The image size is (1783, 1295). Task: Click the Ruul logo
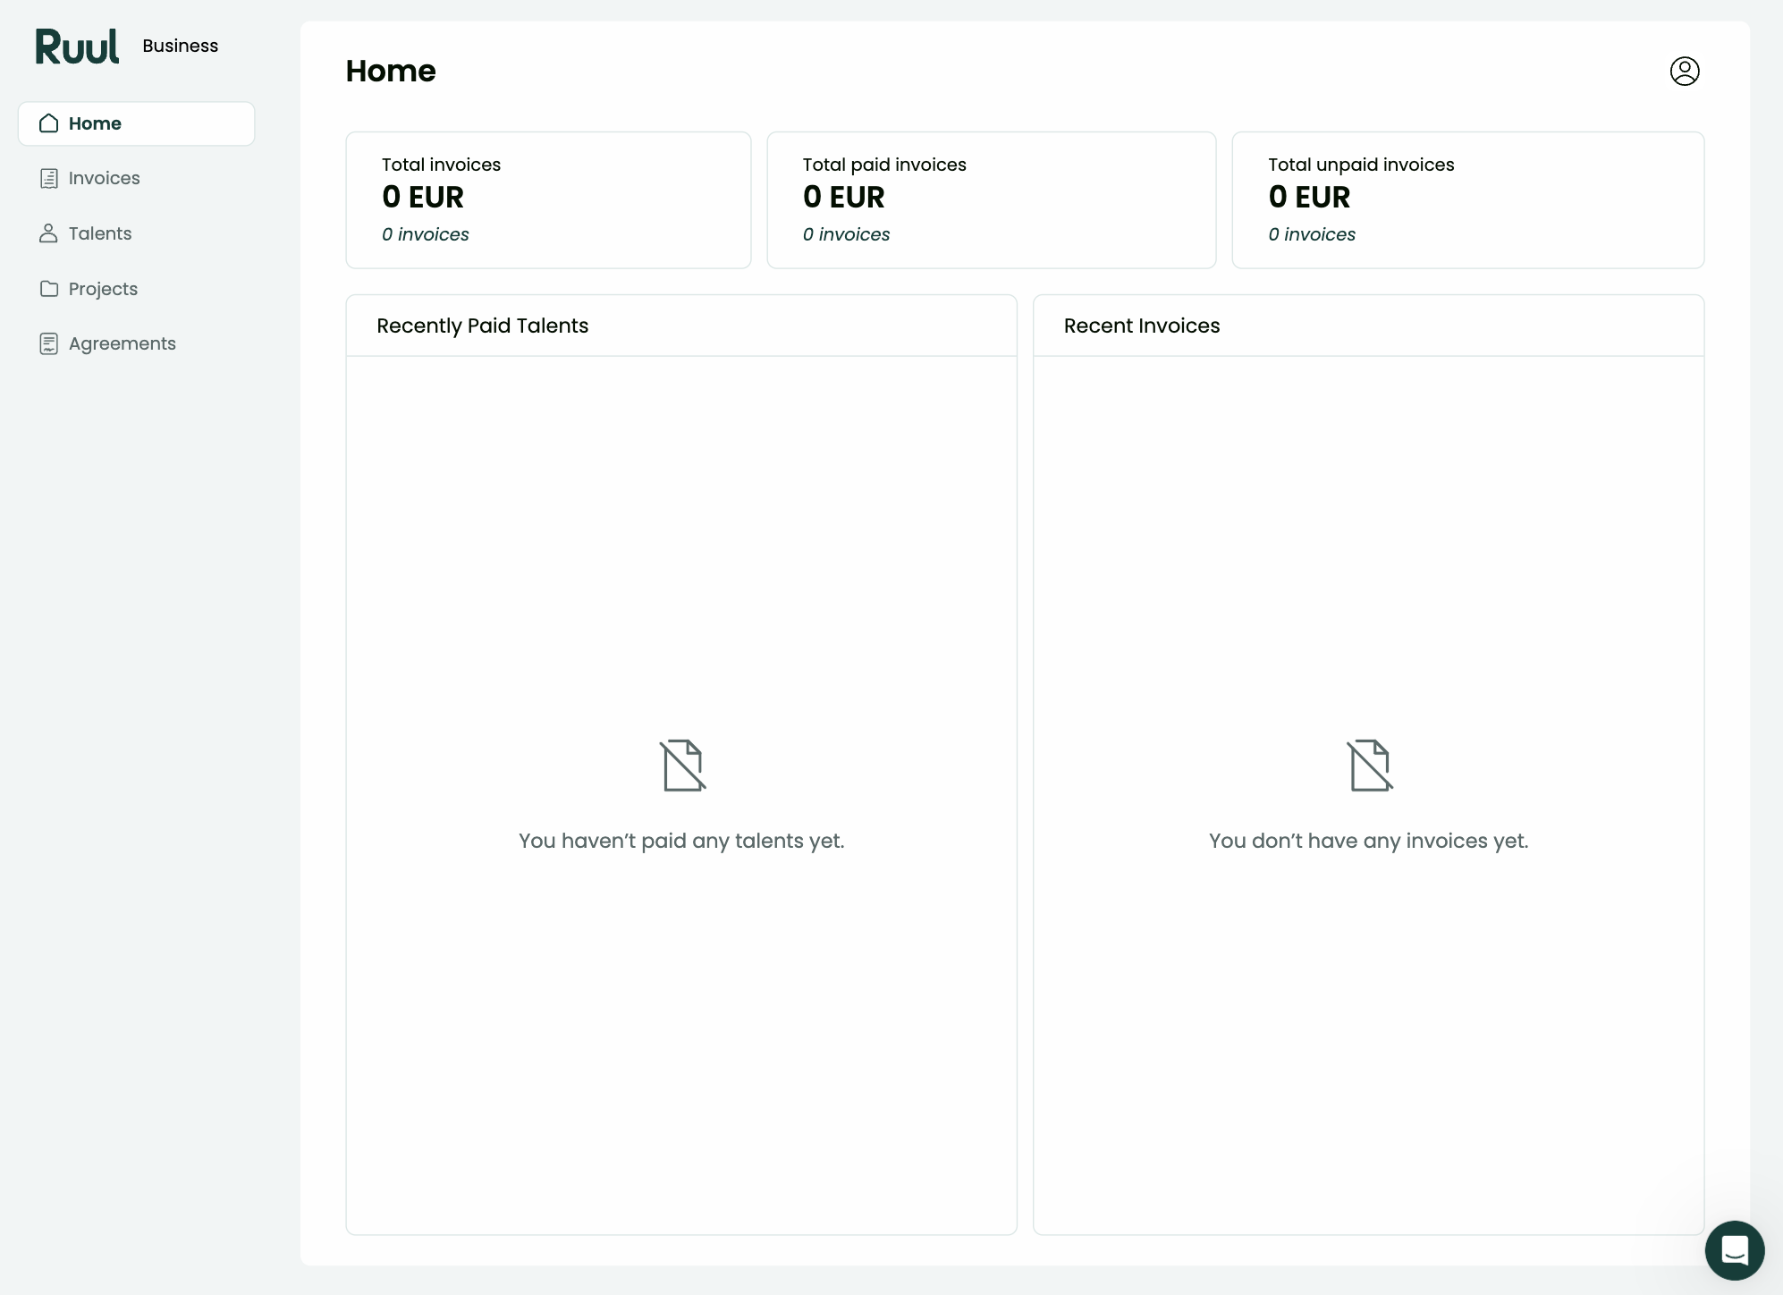77,47
